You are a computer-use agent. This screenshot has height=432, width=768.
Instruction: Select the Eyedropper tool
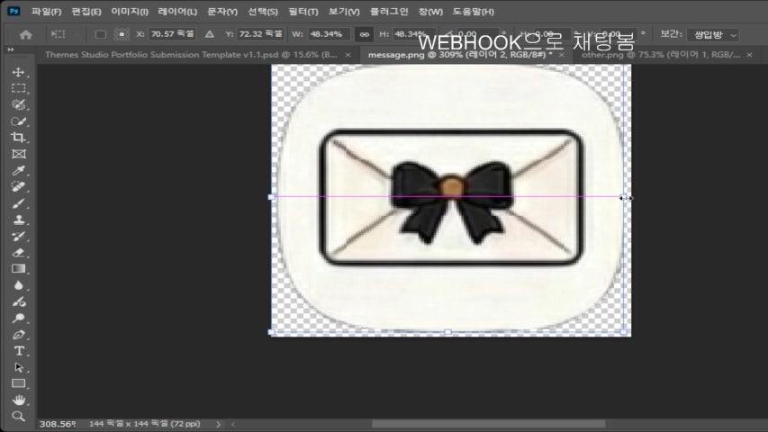(19, 170)
